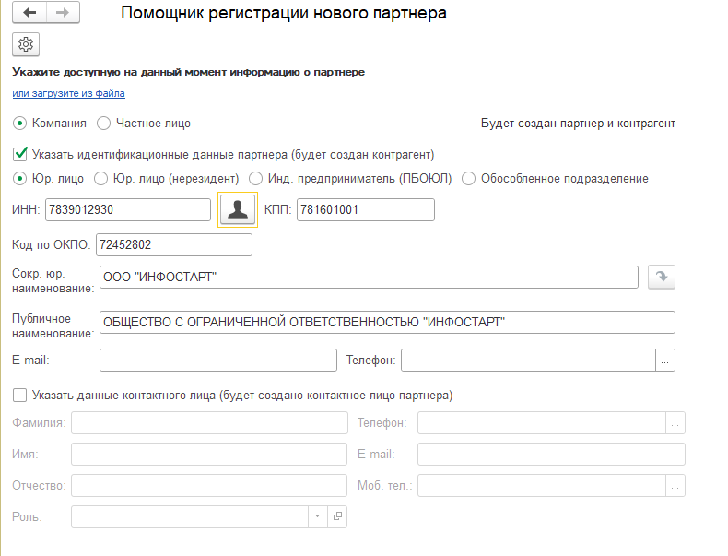
Task: Click the arrow icon beside short legal name
Action: click(661, 278)
